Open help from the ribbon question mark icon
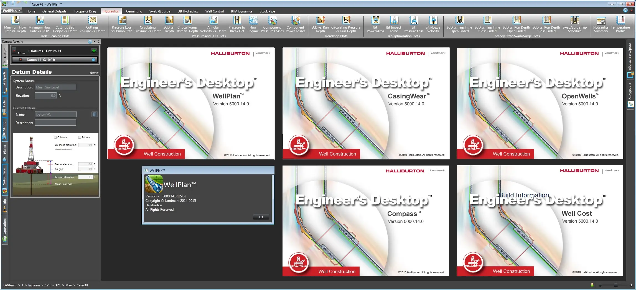 tap(625, 10)
